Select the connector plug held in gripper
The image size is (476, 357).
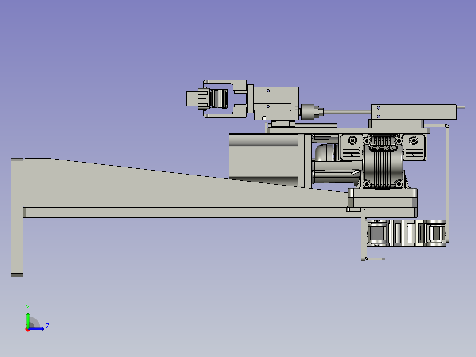[x=207, y=99]
